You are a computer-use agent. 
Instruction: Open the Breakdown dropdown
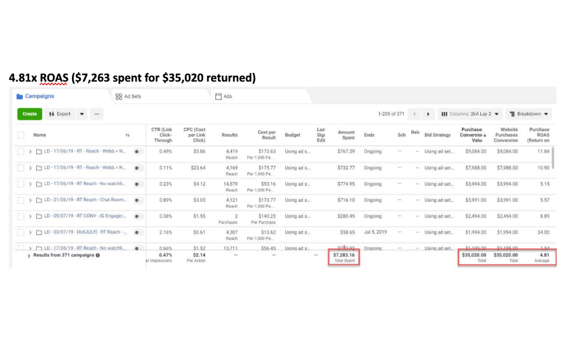click(x=528, y=114)
